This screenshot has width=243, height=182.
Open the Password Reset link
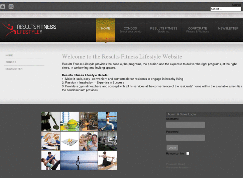tap(175, 164)
